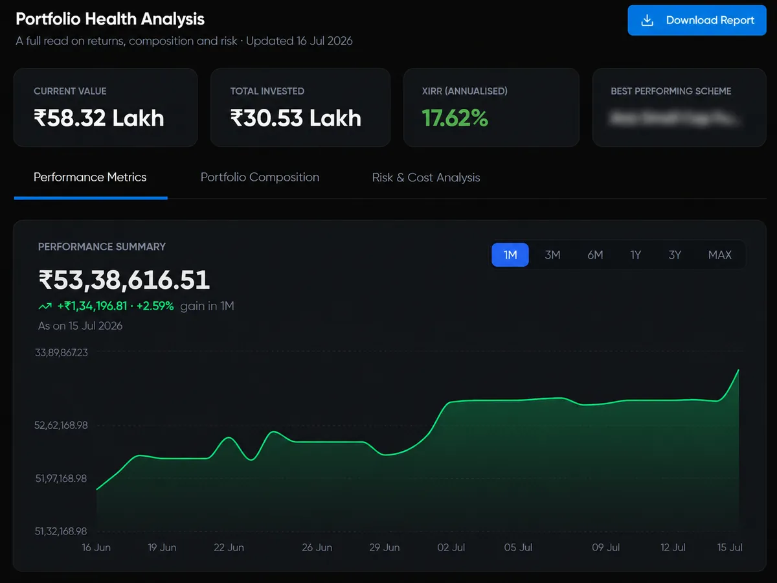Switch to the Performance Metrics tab
The image size is (777, 583).
pos(90,177)
